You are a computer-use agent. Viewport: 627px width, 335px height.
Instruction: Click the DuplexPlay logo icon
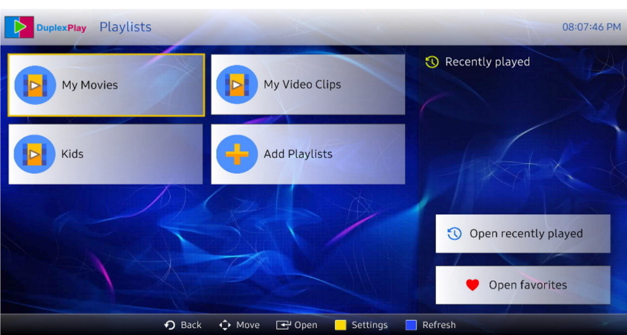[x=19, y=27]
